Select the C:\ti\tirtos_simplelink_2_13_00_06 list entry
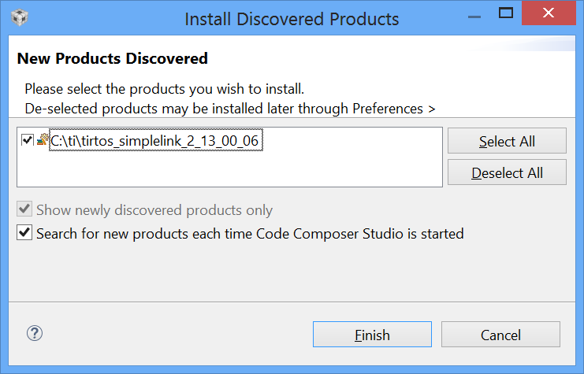 (154, 141)
